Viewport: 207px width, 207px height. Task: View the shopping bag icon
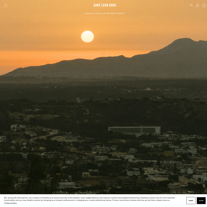point(204,5)
